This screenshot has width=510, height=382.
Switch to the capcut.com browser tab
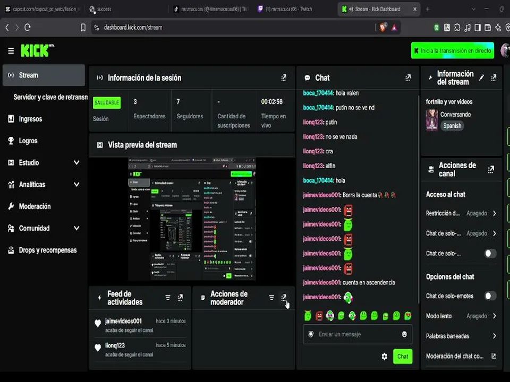(43, 9)
